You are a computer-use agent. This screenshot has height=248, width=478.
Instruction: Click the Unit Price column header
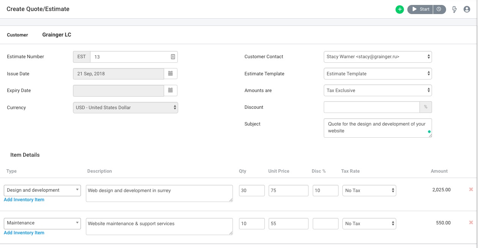(x=279, y=171)
